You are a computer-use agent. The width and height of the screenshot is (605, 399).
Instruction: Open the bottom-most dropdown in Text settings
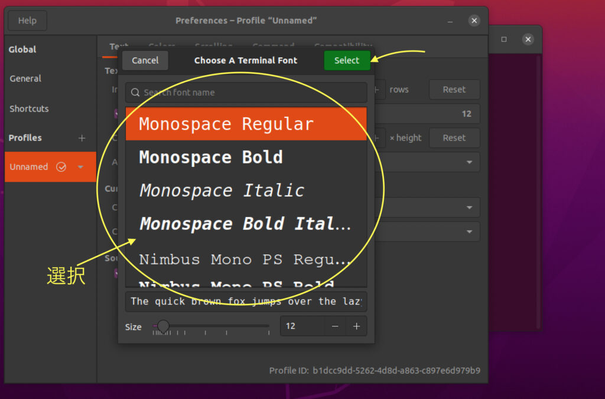coord(469,232)
